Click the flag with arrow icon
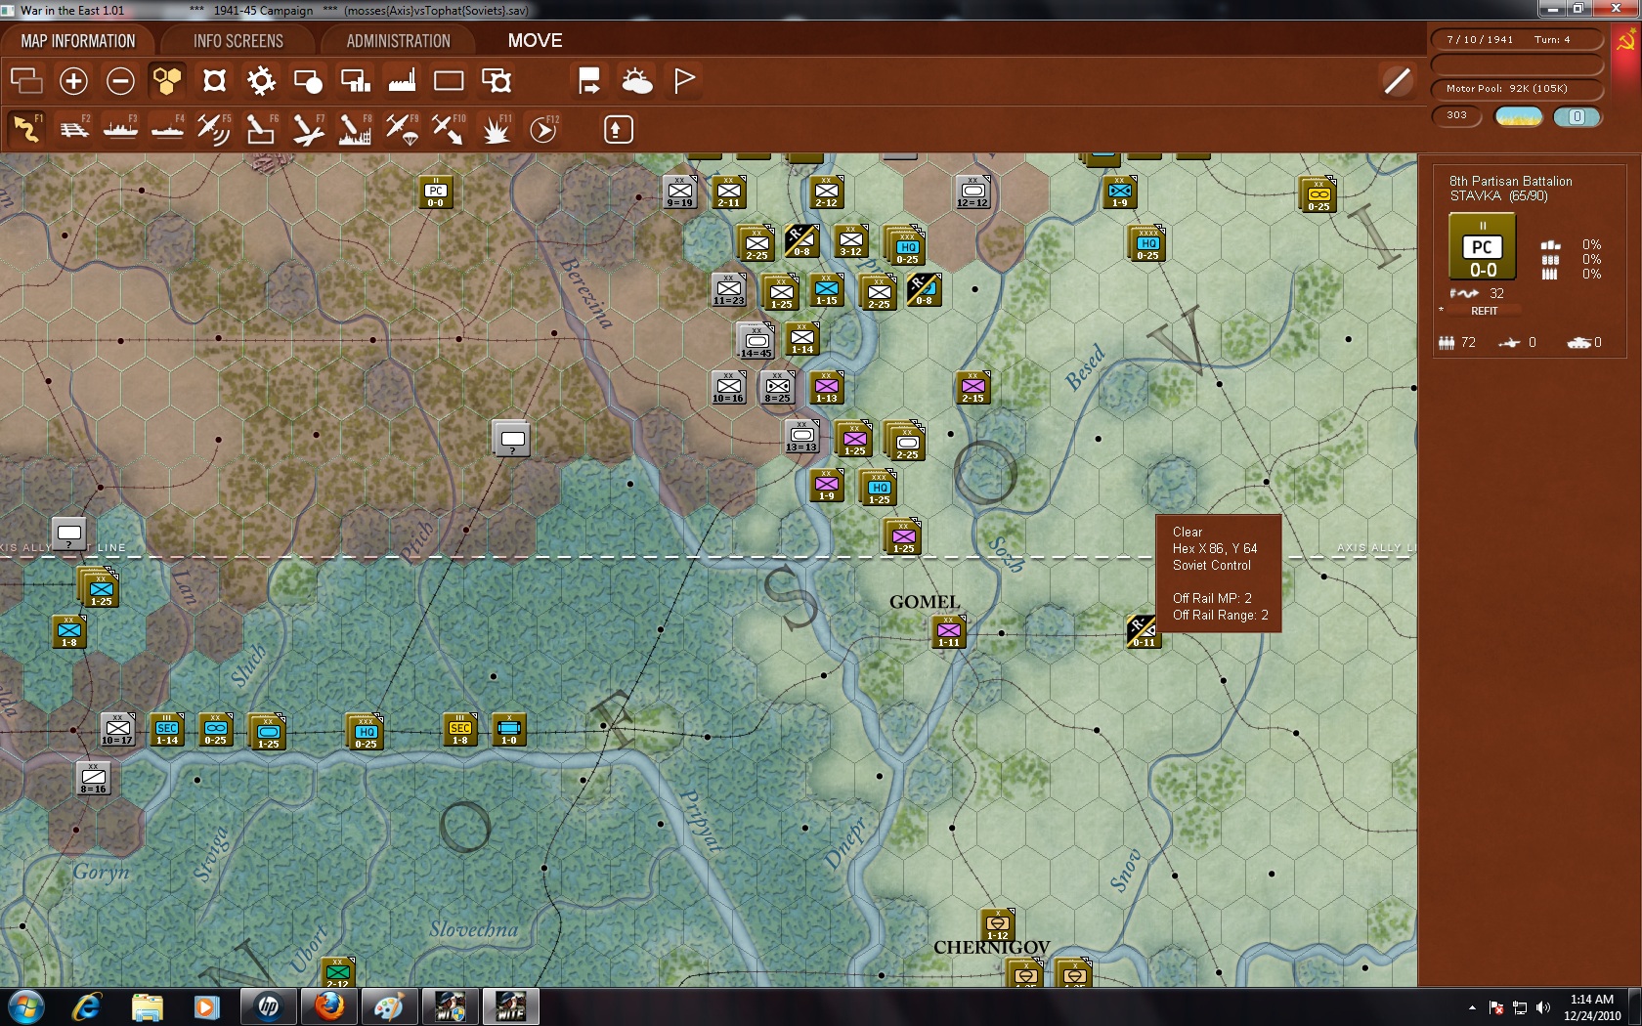The height and width of the screenshot is (1026, 1642). (x=589, y=80)
